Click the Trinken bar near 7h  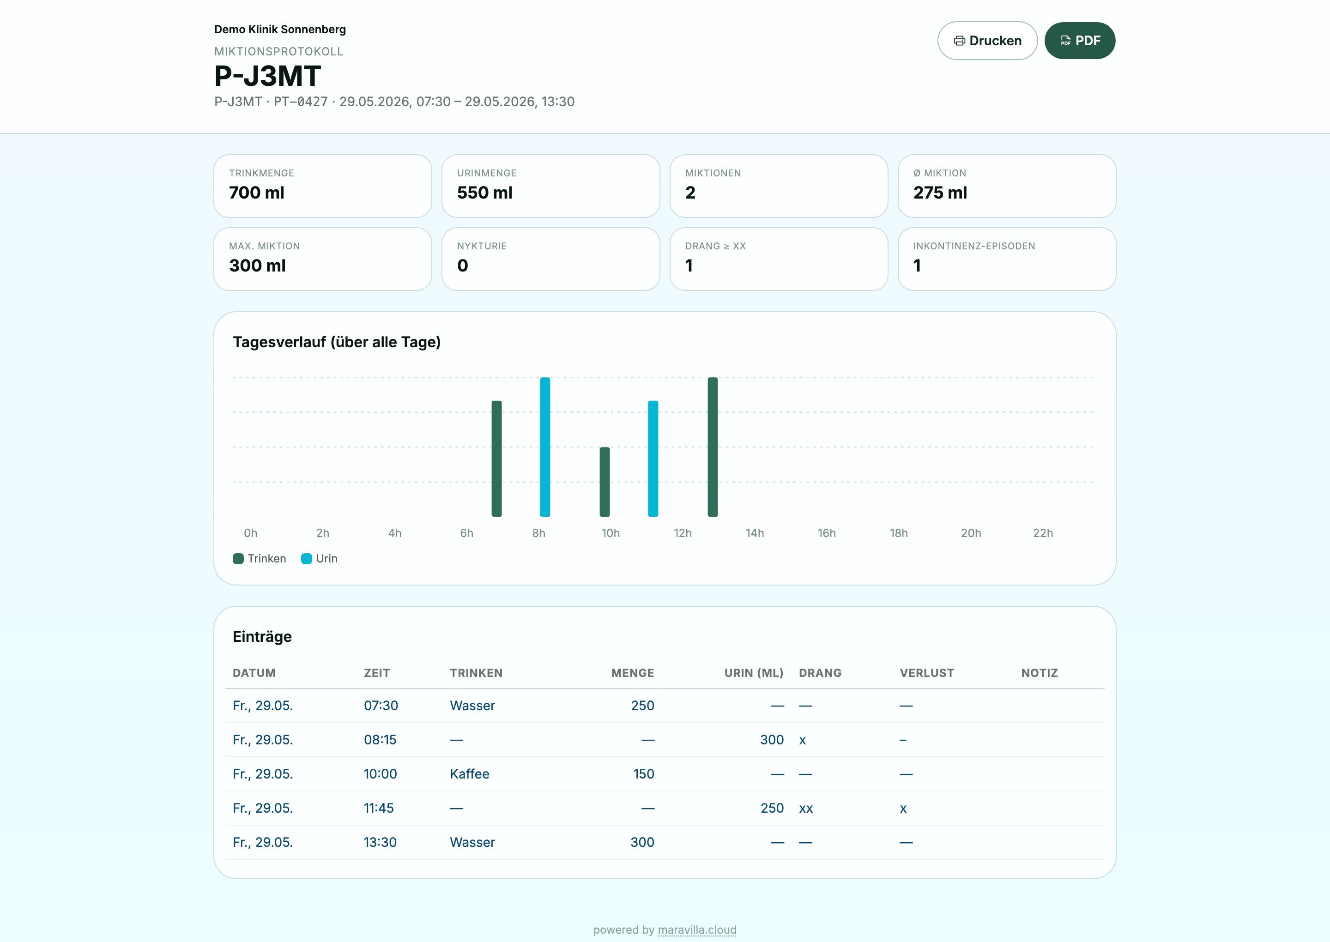496,458
